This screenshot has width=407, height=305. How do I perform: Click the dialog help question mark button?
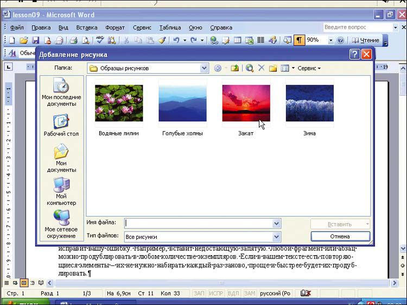click(x=354, y=54)
